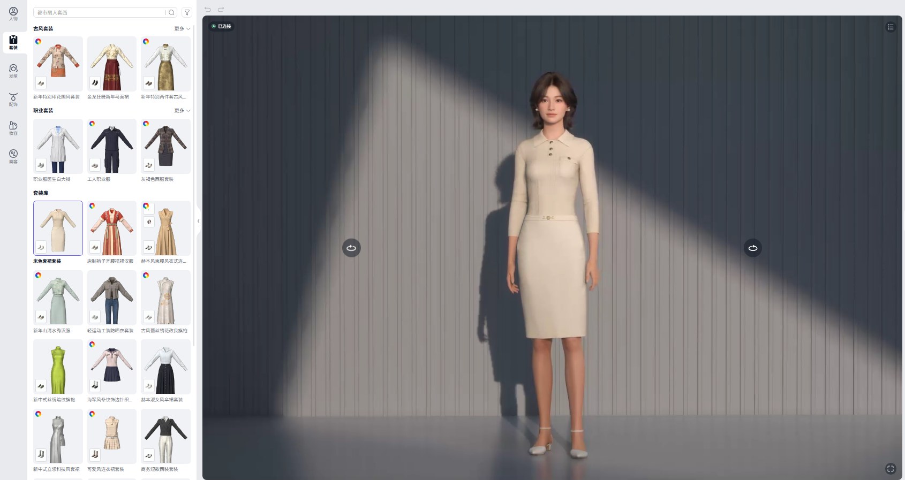Click the accessory icon on 赫本风束腰风衣式 card
The height and width of the screenshot is (480, 905).
click(149, 222)
